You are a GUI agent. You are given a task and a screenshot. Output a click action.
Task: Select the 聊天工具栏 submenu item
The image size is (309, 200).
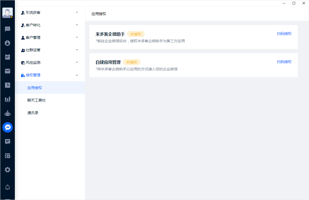click(x=36, y=100)
